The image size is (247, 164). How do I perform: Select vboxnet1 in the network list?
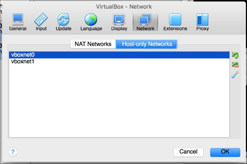(x=119, y=61)
